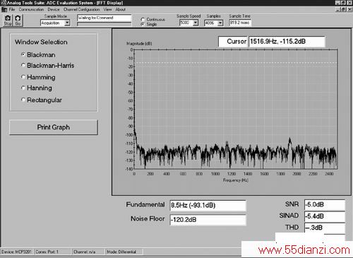Click the Cursor readout field
The image size is (353, 258).
point(287,42)
